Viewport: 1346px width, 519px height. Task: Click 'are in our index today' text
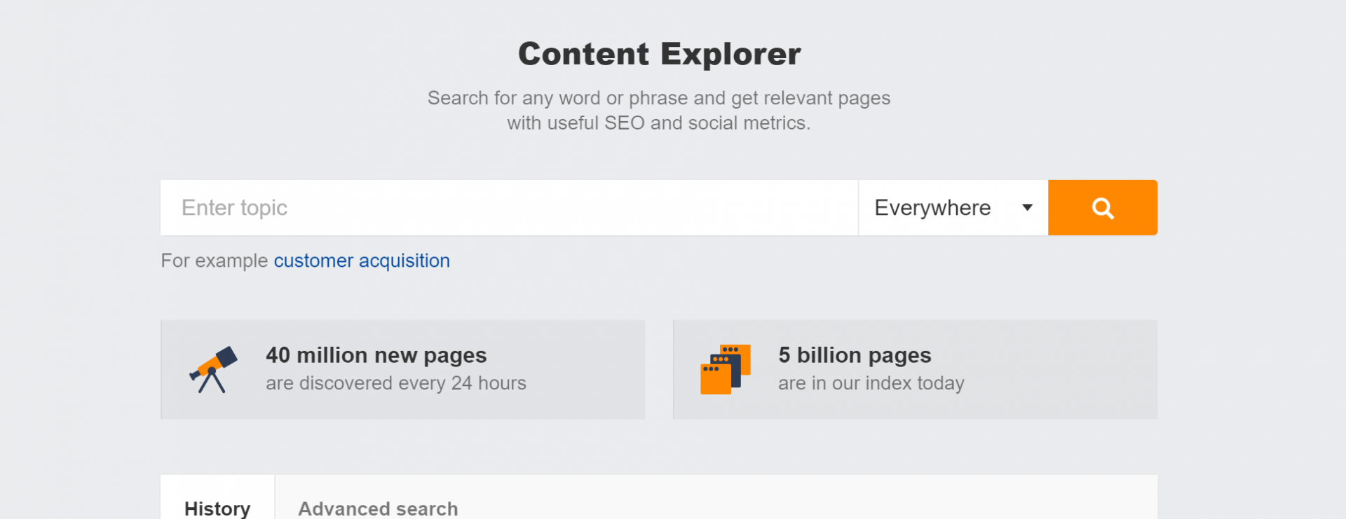(x=871, y=383)
